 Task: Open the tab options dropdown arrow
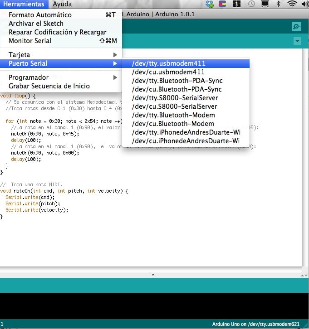coord(297,41)
